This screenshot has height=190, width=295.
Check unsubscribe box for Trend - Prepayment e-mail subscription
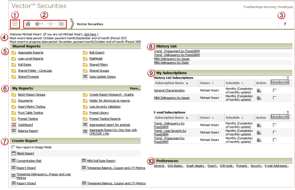tap(274, 140)
